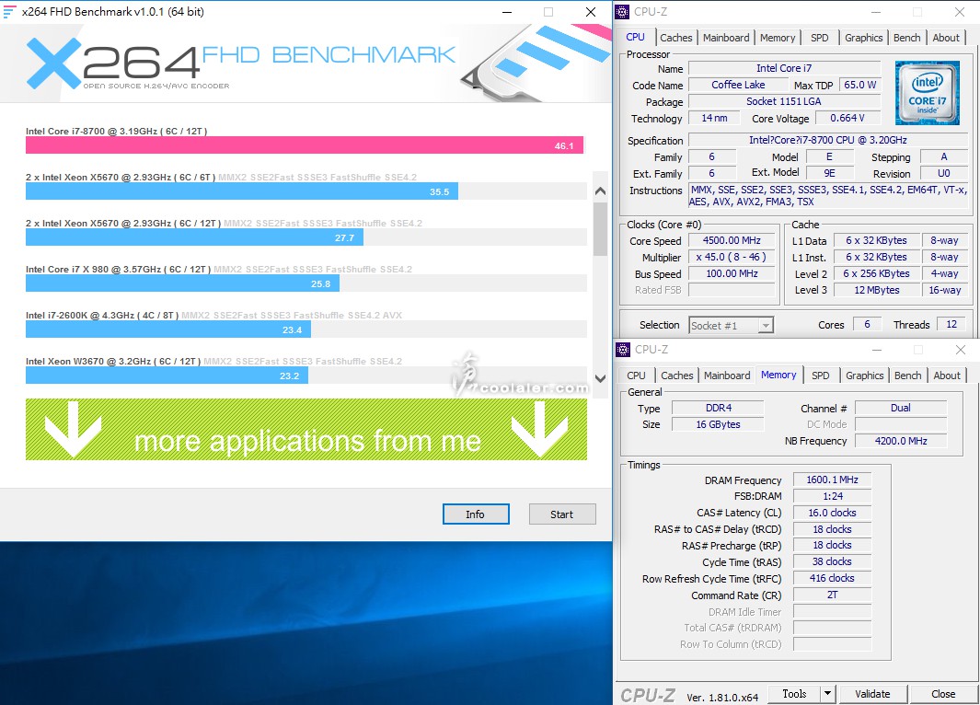Select the CPU tab in upper CPU-Z window
The width and height of the screenshot is (980, 705).
(635, 37)
